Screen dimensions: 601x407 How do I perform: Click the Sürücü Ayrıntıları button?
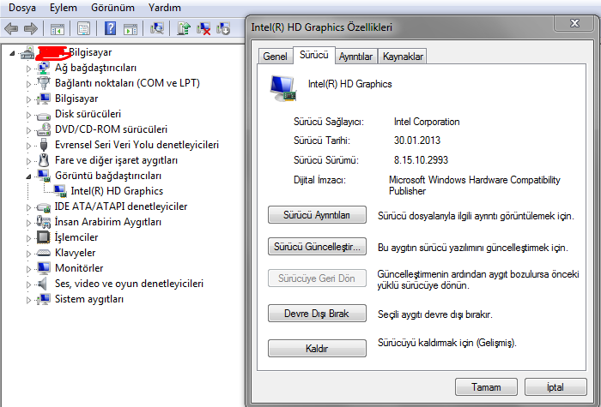point(317,215)
